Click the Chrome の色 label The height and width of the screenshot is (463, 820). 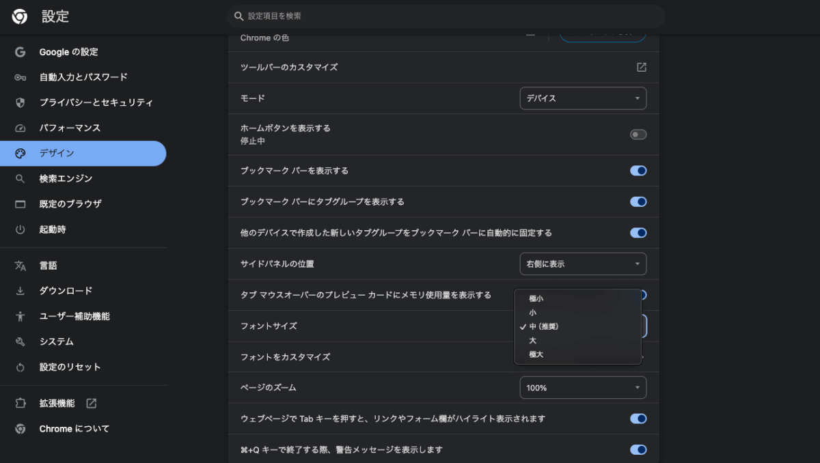click(x=264, y=38)
